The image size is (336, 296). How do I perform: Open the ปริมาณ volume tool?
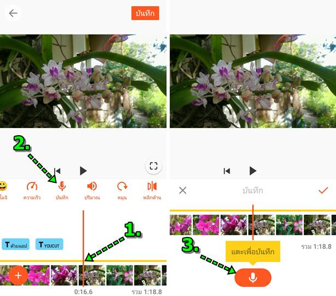92,190
